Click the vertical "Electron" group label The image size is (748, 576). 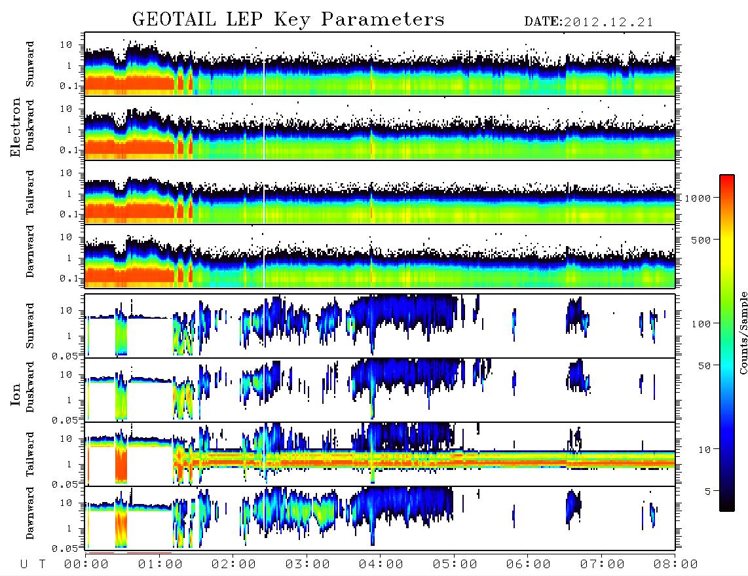click(16, 128)
